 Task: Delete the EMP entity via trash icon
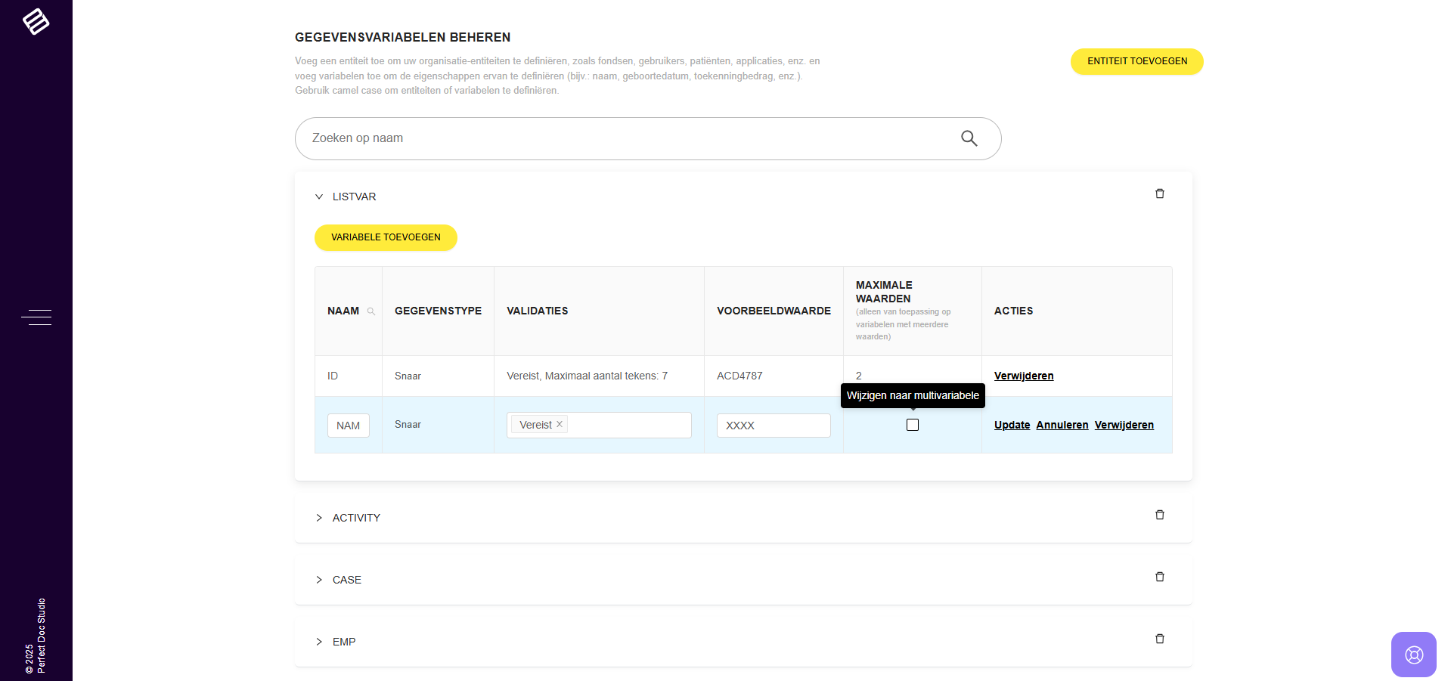(1159, 639)
